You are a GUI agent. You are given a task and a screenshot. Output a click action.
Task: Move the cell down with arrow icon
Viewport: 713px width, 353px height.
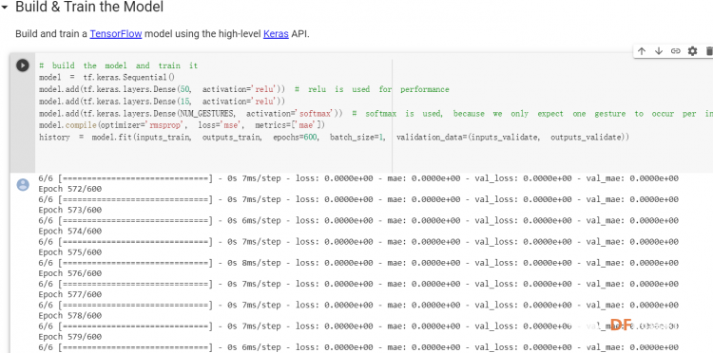(x=659, y=51)
